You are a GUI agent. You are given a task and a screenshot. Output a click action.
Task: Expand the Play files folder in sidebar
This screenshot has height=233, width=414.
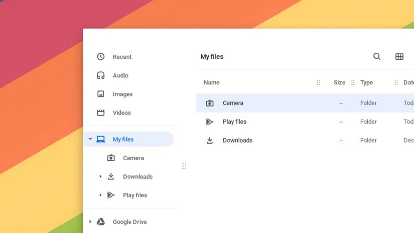click(x=100, y=195)
